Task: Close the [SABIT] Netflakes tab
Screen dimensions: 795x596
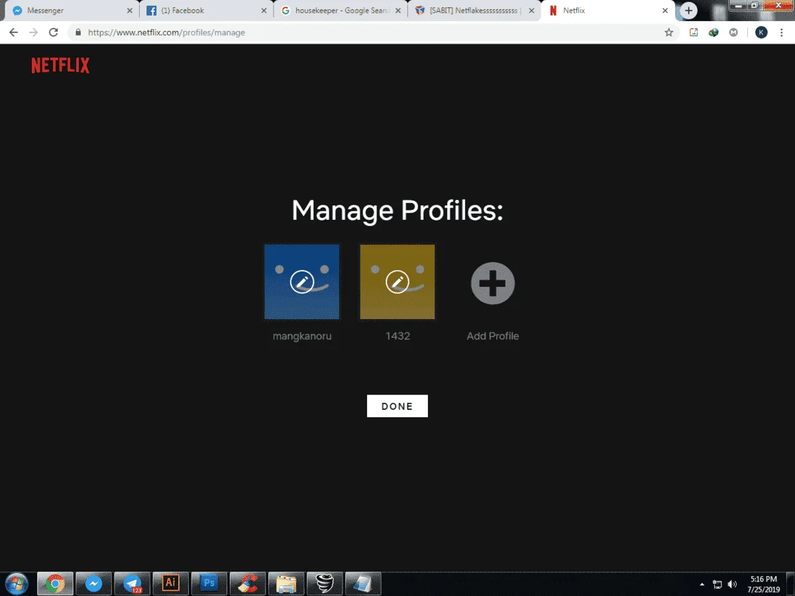Action: tap(531, 11)
